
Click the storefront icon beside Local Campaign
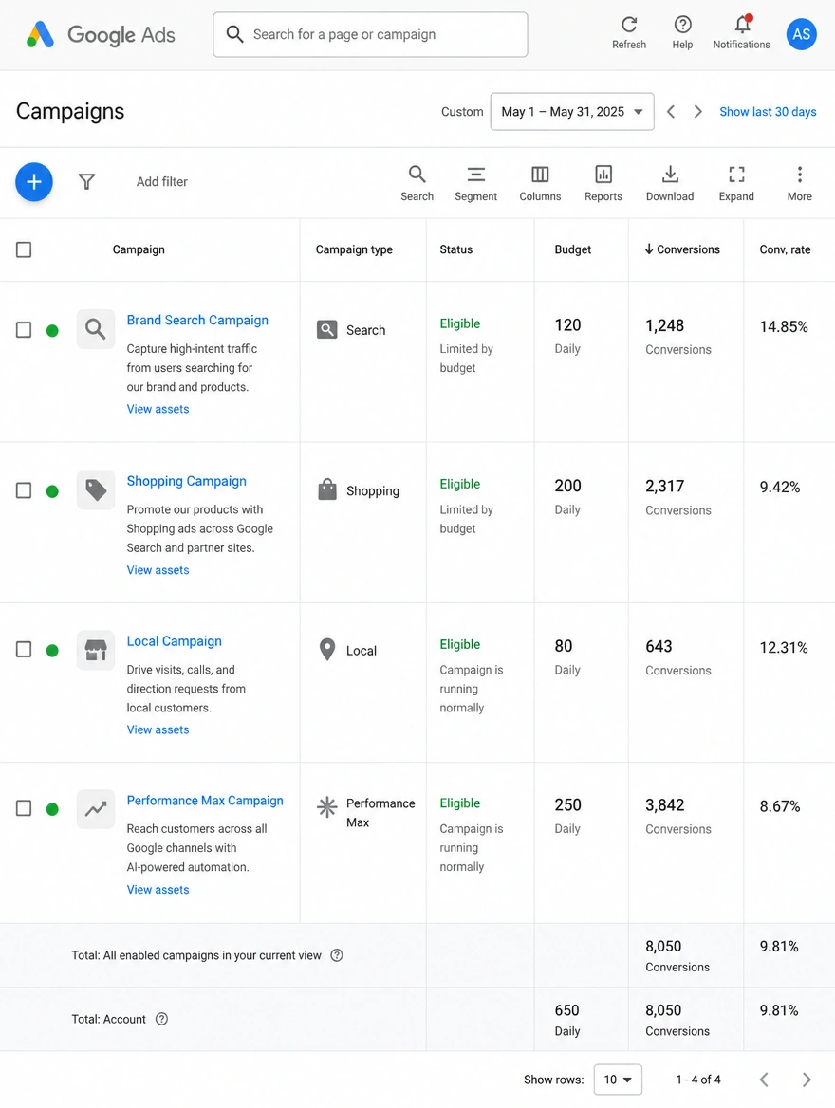tap(96, 650)
